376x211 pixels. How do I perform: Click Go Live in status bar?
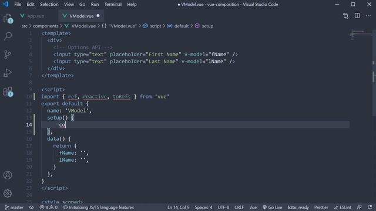click(272, 207)
